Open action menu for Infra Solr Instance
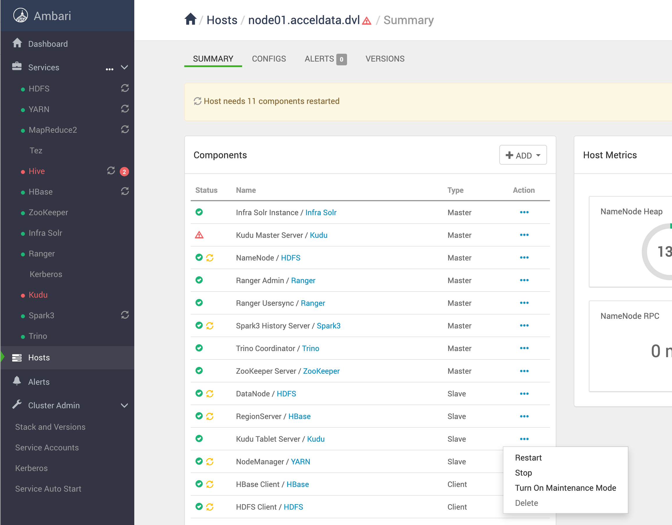672x525 pixels. (x=524, y=212)
